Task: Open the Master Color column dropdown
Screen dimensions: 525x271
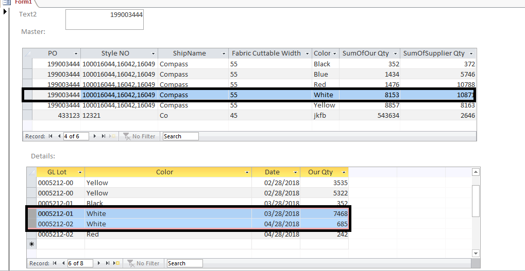Action: click(x=334, y=53)
